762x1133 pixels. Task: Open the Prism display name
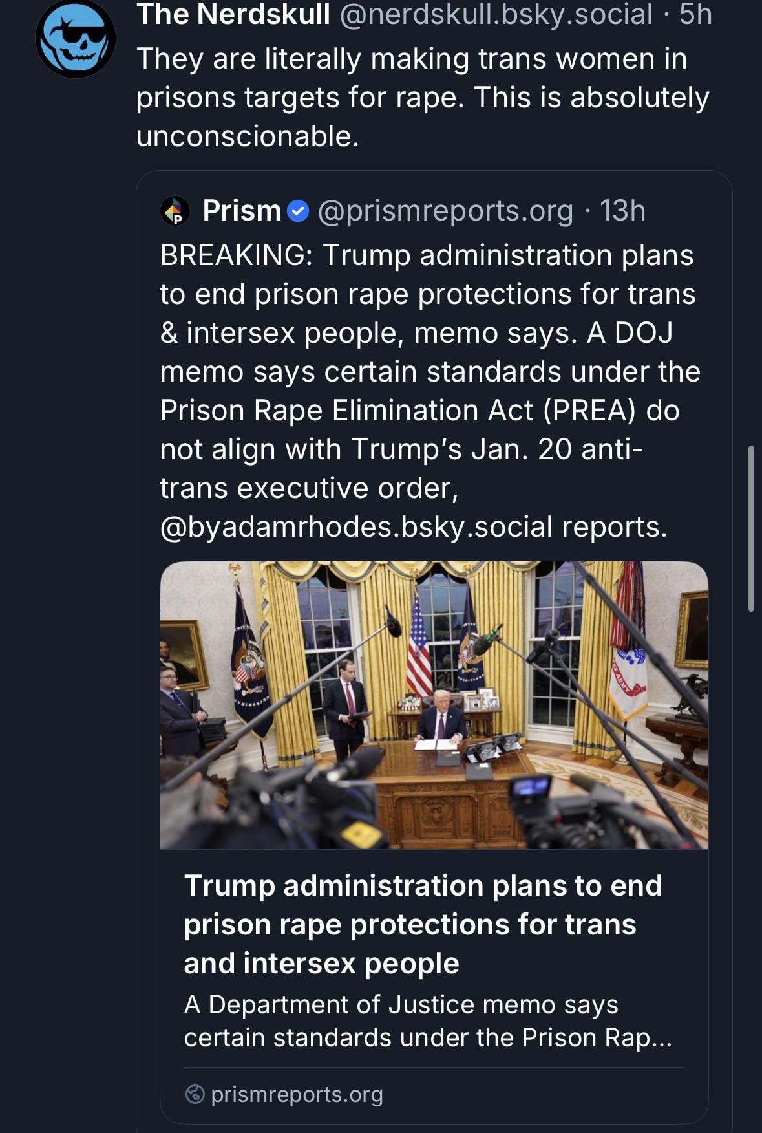click(242, 211)
